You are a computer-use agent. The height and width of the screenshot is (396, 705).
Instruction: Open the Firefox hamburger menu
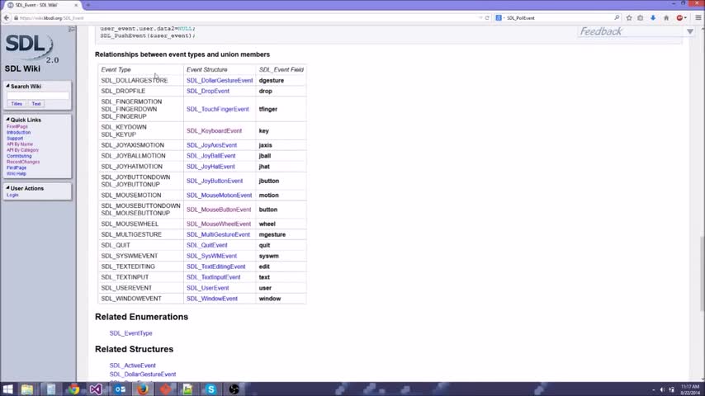coord(698,18)
